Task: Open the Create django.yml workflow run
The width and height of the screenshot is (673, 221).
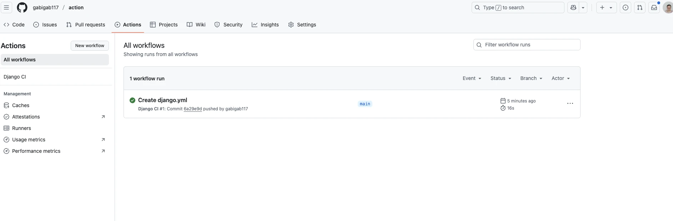Action: click(162, 100)
